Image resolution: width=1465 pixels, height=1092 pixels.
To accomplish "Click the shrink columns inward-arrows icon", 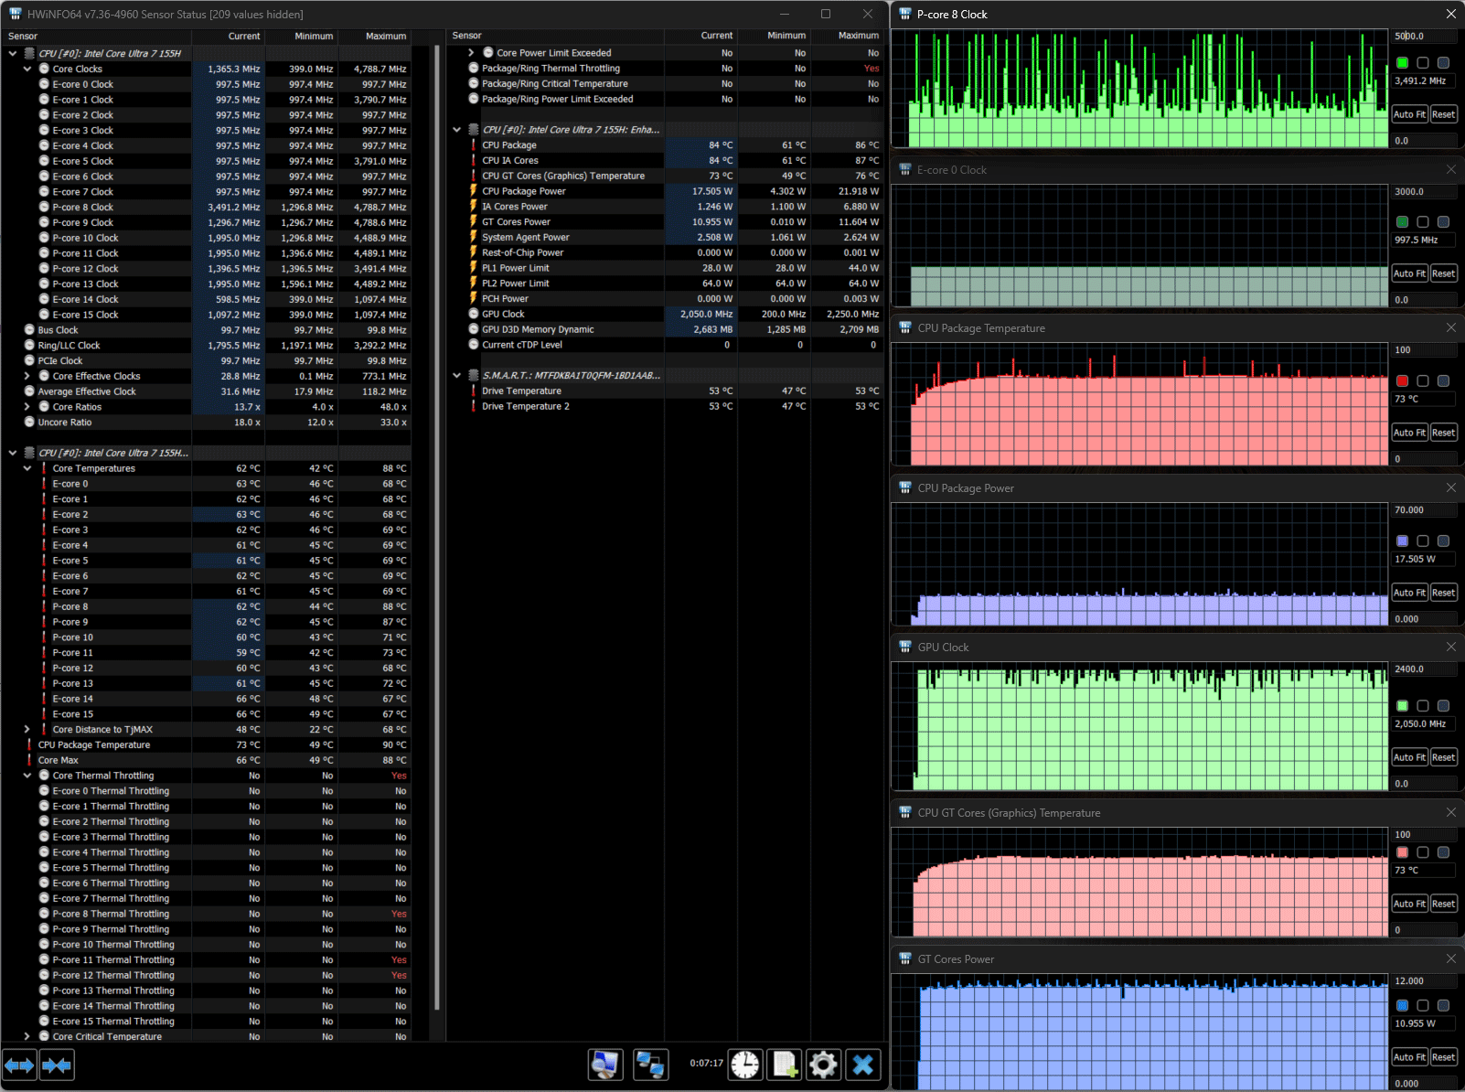I will [57, 1065].
